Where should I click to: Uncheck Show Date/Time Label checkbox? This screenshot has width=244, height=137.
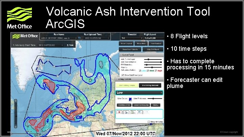coord(123,75)
